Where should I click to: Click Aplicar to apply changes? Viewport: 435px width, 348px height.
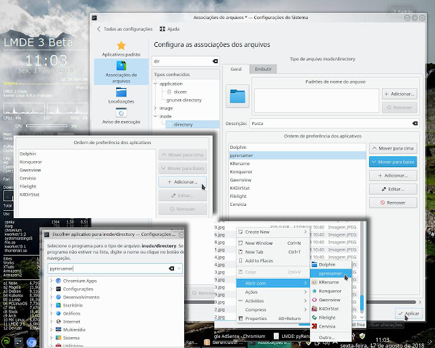(409, 313)
